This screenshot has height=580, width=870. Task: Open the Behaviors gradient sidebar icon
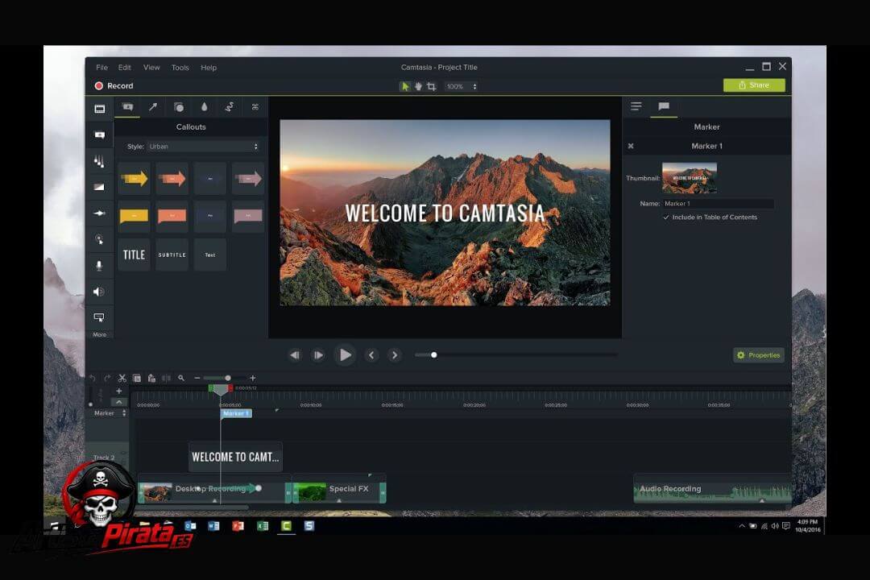pyautogui.click(x=99, y=187)
